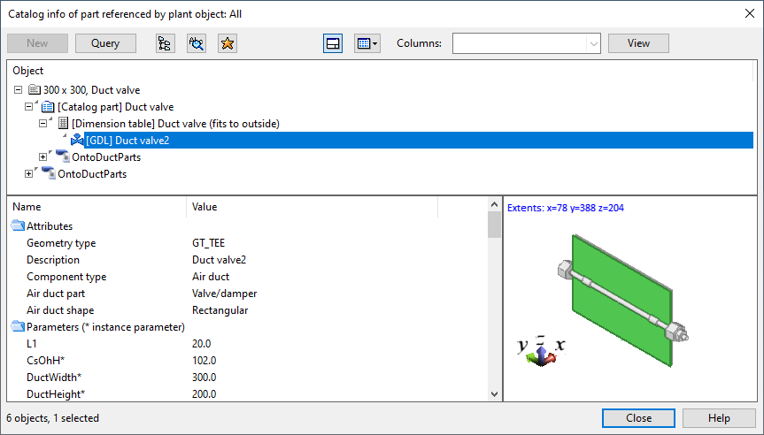Click the Attributes folder icon
Viewport: 764px width, 435px height.
pos(18,225)
